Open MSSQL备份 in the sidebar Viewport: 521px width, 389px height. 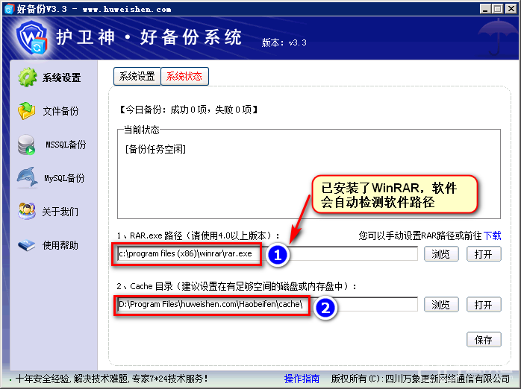(x=66, y=145)
